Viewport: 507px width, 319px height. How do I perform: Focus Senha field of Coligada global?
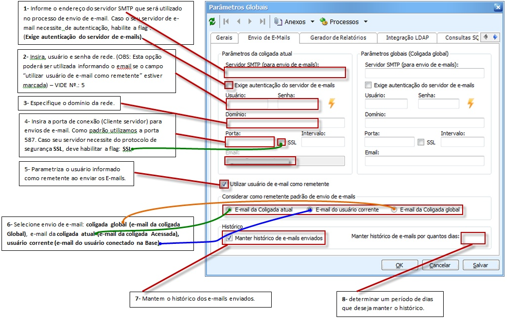pos(439,104)
